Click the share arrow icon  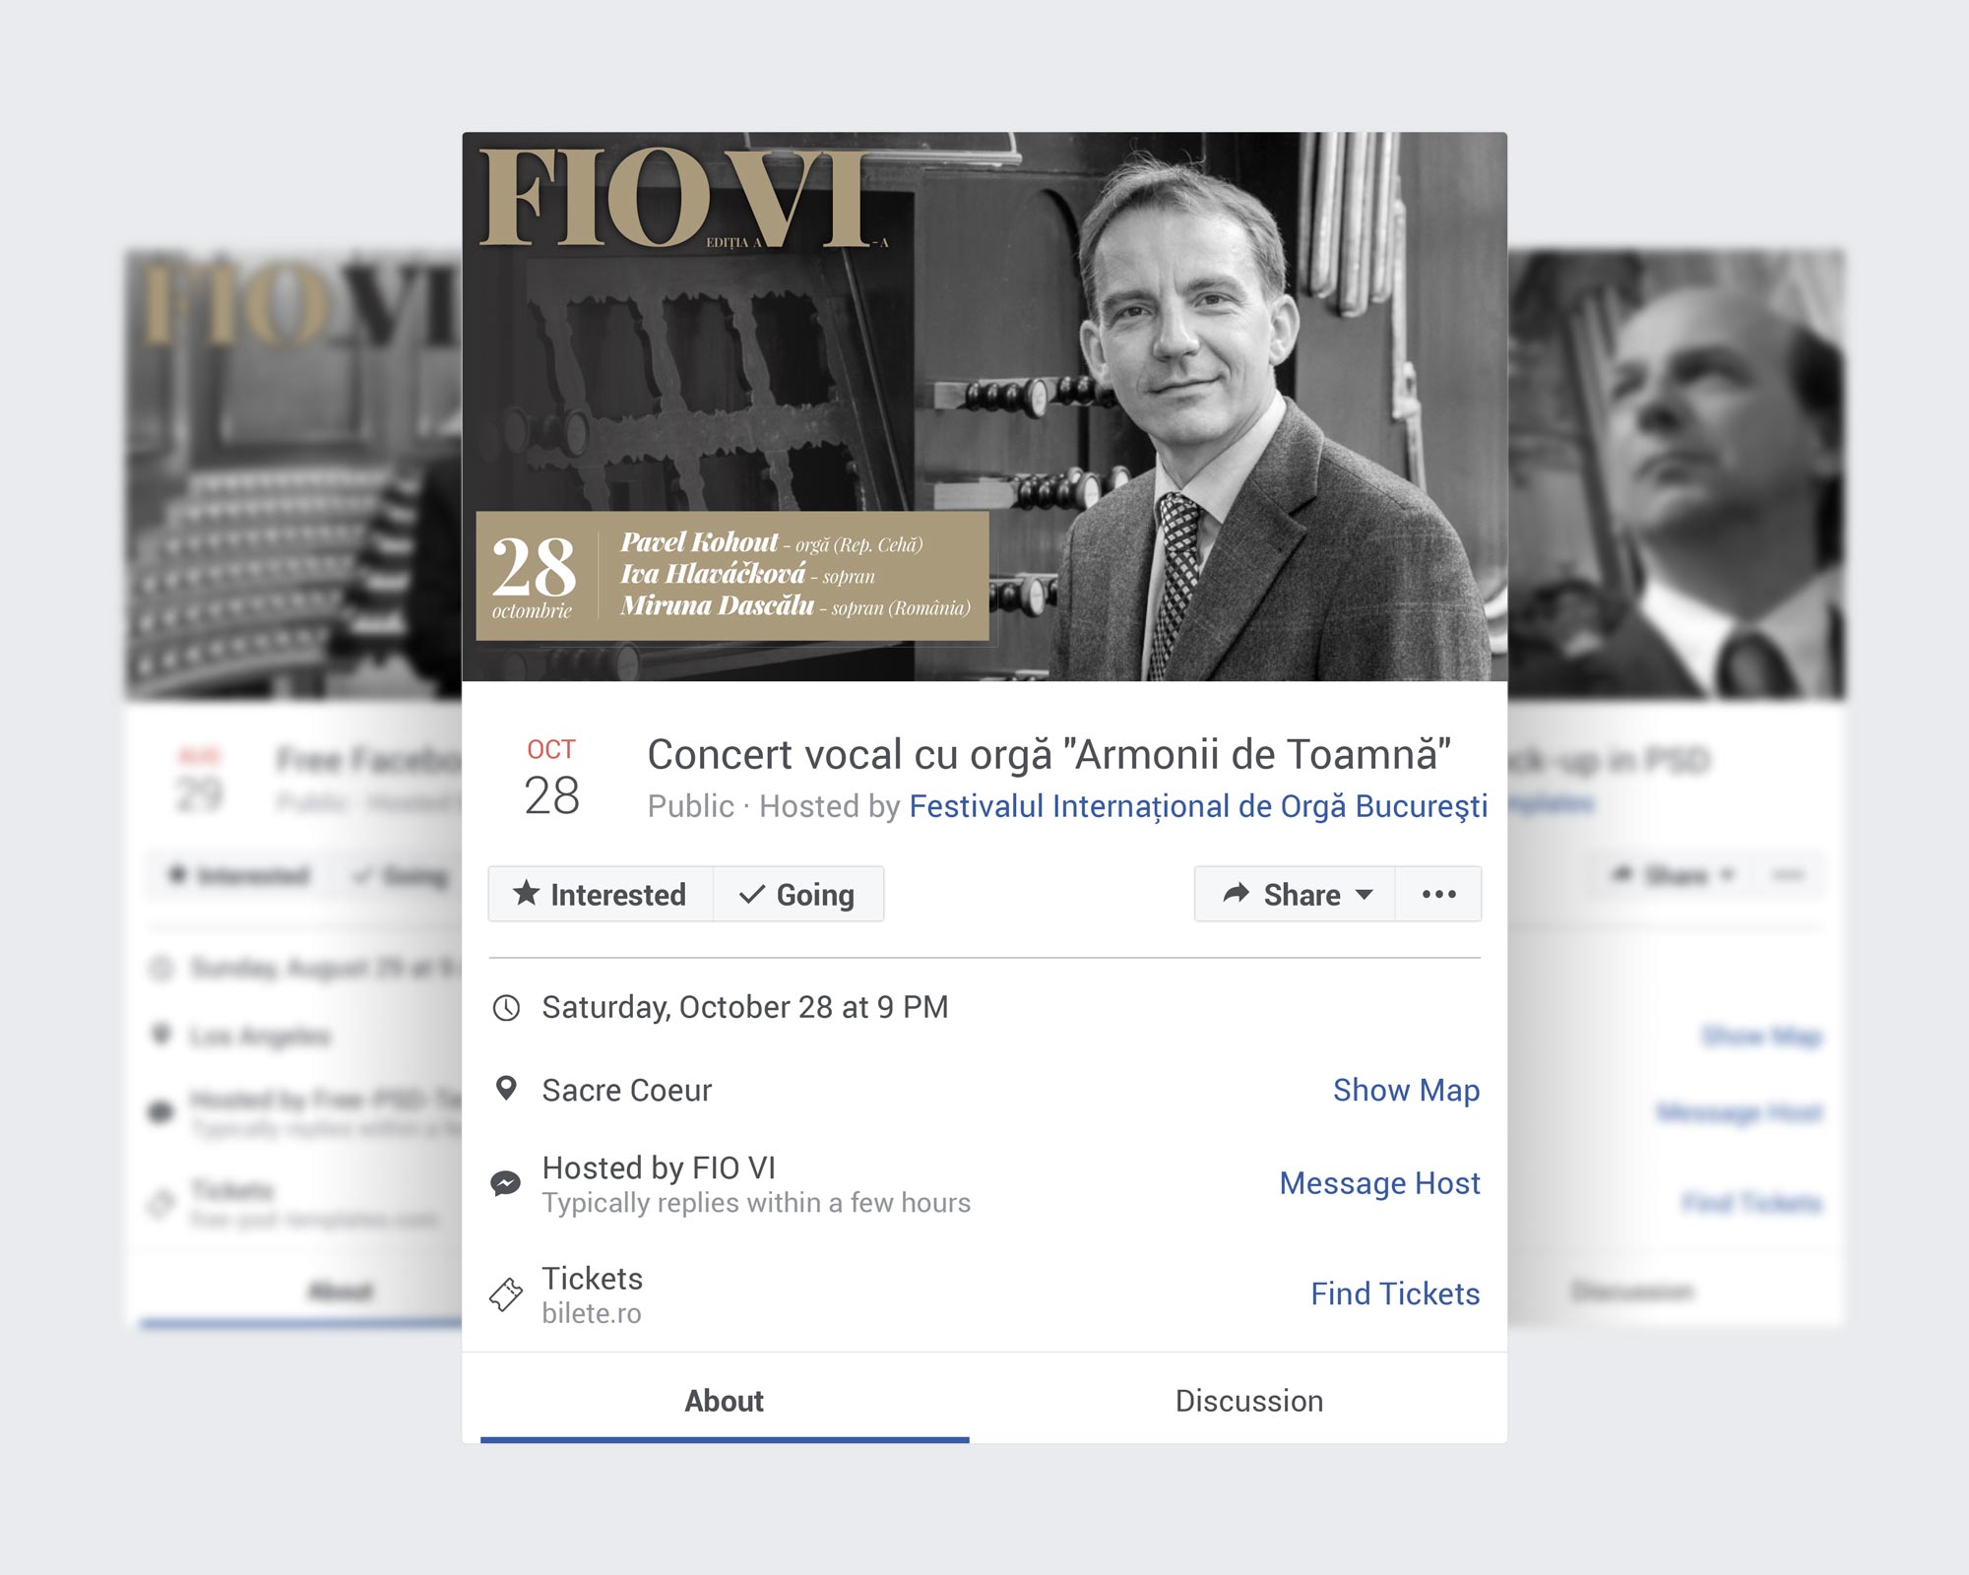[1236, 893]
